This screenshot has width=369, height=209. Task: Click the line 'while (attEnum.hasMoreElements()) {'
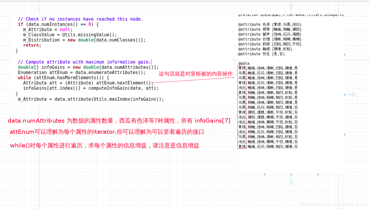click(x=63, y=78)
